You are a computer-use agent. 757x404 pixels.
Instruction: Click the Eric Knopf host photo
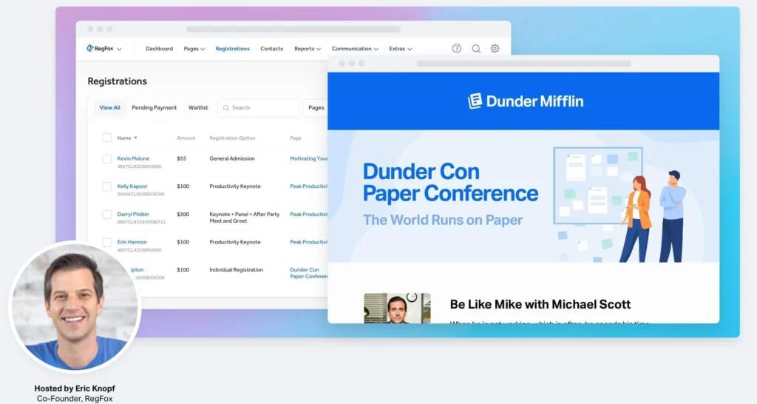click(x=75, y=306)
